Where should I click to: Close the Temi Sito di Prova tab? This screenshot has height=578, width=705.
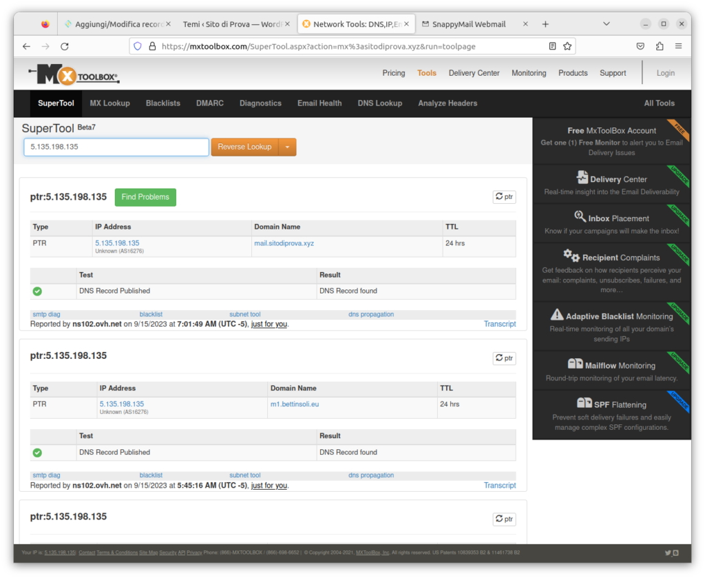coord(288,24)
